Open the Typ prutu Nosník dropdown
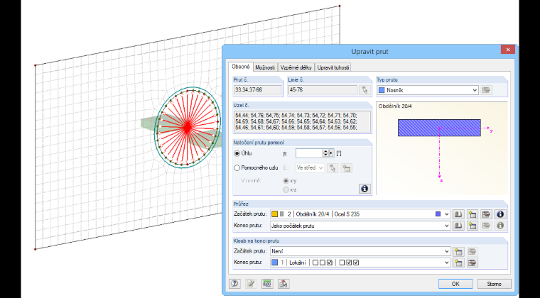Image resolution: width=540 pixels, height=298 pixels. [475, 90]
